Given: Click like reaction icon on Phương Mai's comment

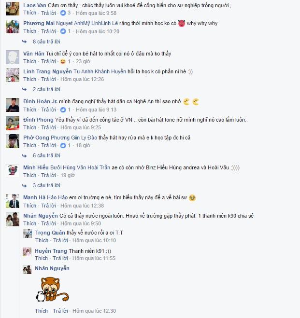Looking at the screenshot, I should pos(63,31).
